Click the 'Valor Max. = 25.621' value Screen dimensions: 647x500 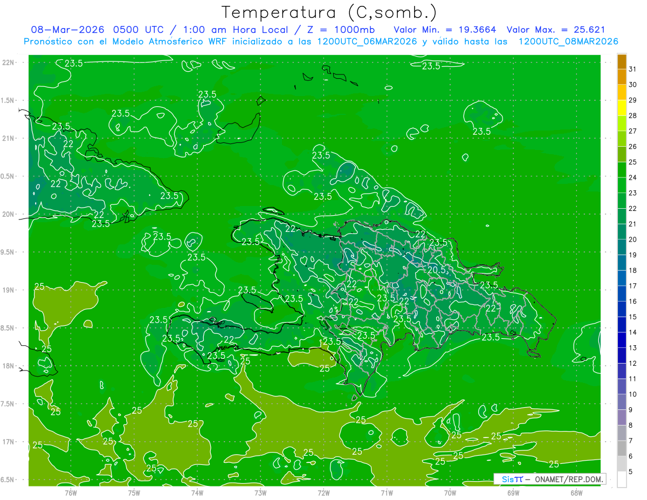coord(555,30)
